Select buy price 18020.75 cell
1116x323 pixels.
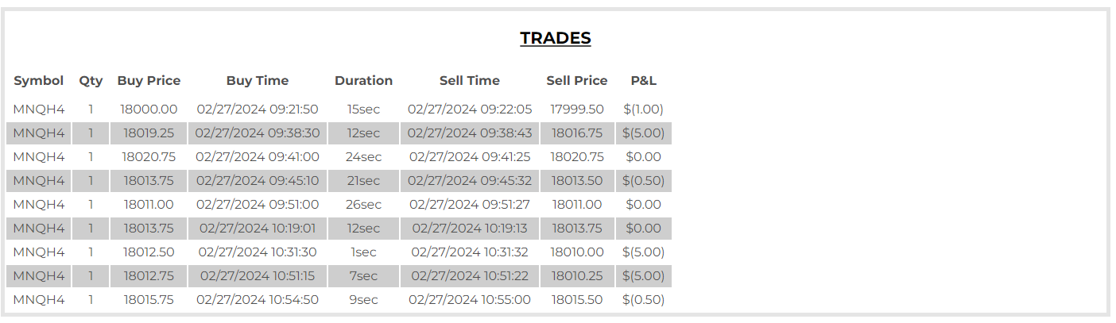click(149, 157)
